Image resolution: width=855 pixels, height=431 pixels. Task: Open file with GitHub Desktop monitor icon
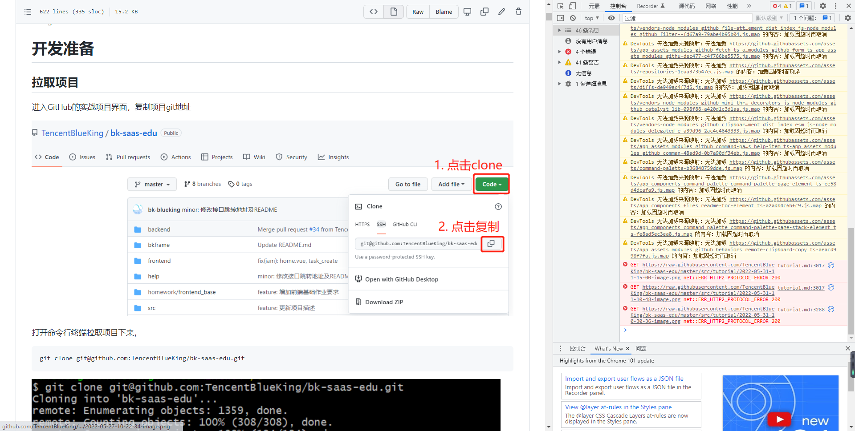click(467, 12)
